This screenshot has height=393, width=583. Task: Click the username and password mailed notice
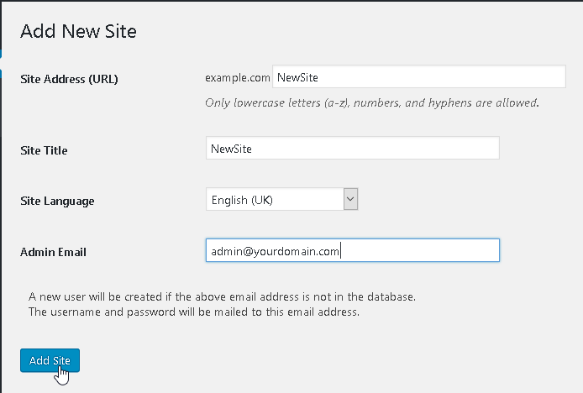(x=194, y=312)
